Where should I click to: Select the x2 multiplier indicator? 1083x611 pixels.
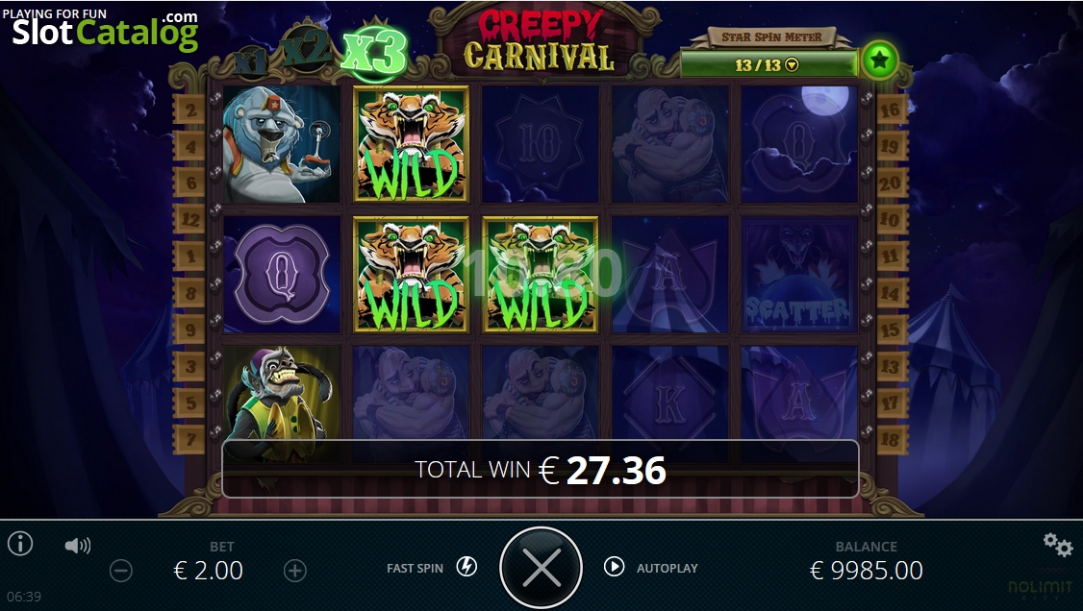pyautogui.click(x=306, y=50)
